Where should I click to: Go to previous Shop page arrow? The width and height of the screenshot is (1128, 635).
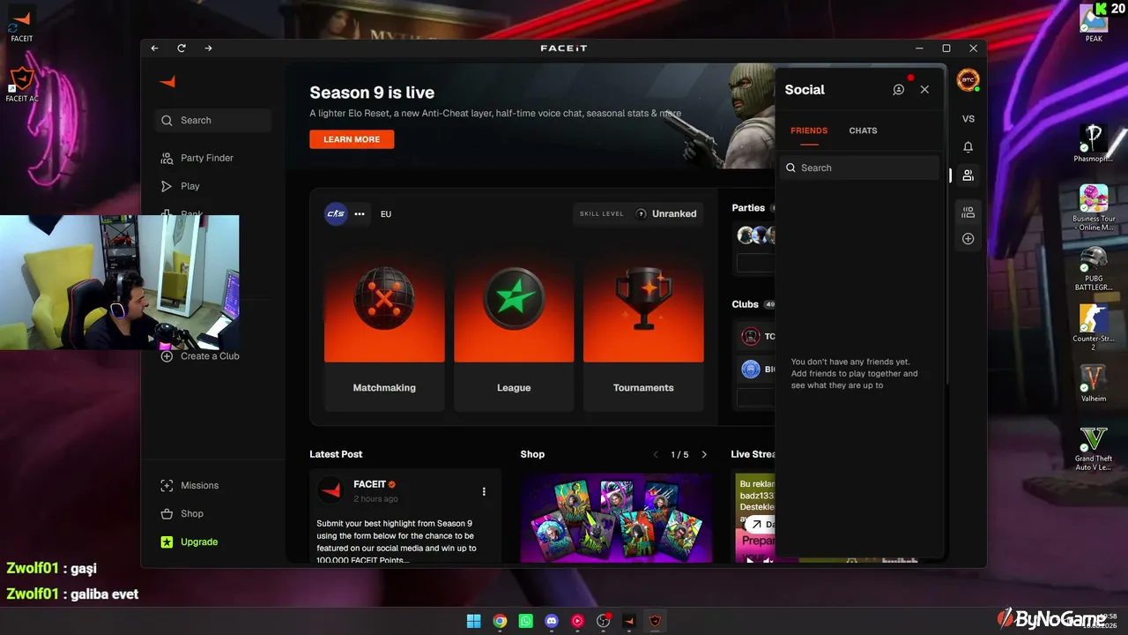click(x=656, y=455)
